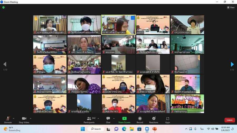Select the Admin participant video tile
Viewport: 237px width, 133px height.
click(153, 25)
